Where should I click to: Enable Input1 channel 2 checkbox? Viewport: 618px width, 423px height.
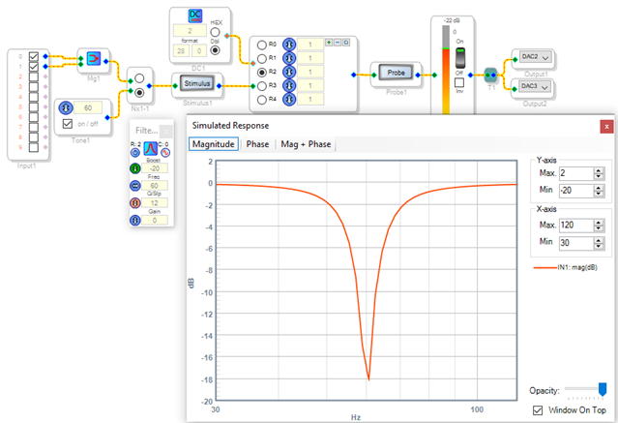tap(34, 76)
